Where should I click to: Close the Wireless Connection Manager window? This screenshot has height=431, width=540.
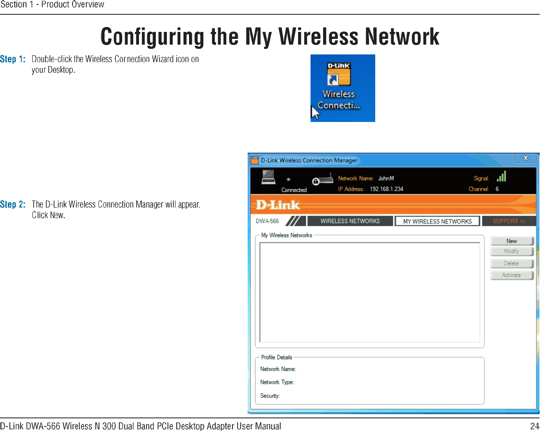pyautogui.click(x=525, y=158)
